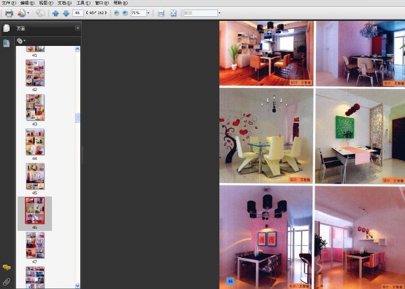Open the 编辑 (Edit) menu
The height and width of the screenshot is (289, 405).
tap(28, 3)
